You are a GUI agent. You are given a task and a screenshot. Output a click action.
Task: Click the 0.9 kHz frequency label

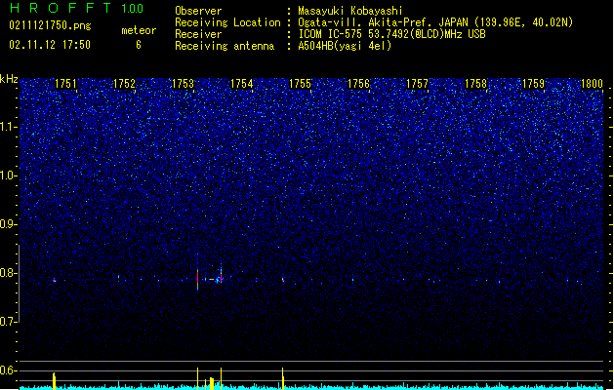click(9, 224)
